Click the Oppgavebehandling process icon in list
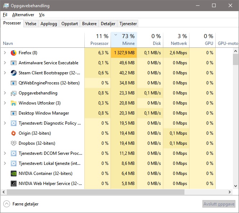This screenshot has width=239, height=213. point(14,93)
